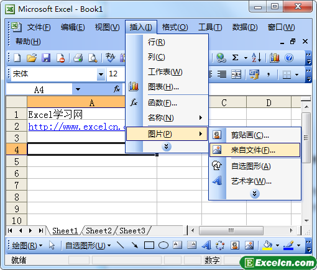317x270 pixels.
Task: Open the Borders dropdown arrow
Action: click(x=297, y=74)
